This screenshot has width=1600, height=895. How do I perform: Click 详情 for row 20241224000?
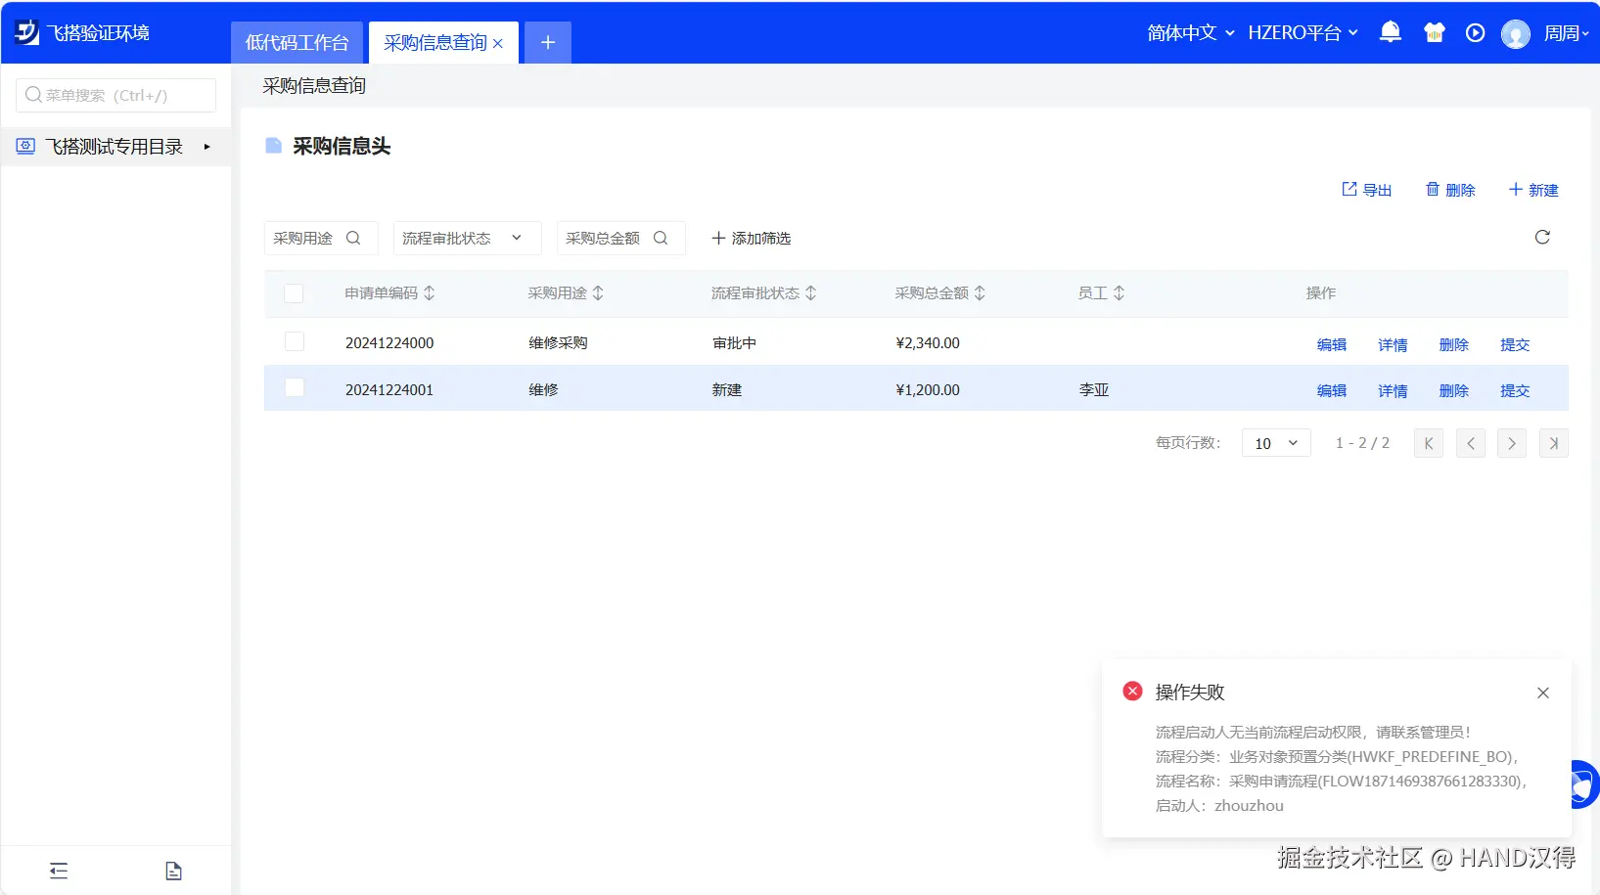coord(1393,344)
